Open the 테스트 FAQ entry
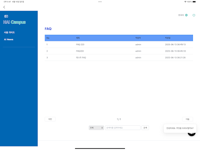This screenshot has height=150, width=200. (x=81, y=57)
